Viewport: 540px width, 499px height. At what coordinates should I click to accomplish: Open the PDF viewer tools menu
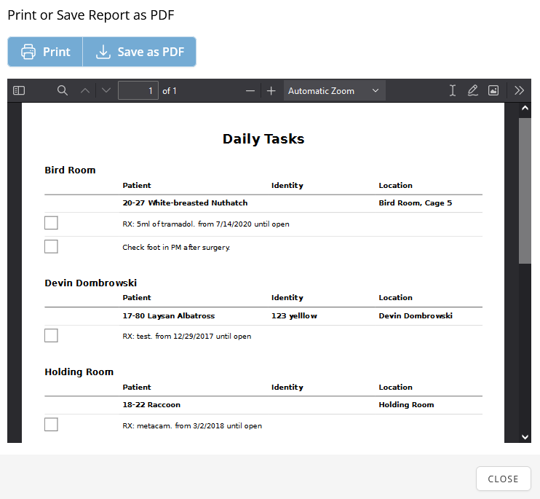519,90
